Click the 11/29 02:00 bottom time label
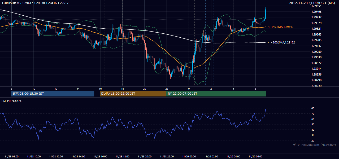The height and width of the screenshot is (159, 339). pyautogui.click(x=211, y=157)
